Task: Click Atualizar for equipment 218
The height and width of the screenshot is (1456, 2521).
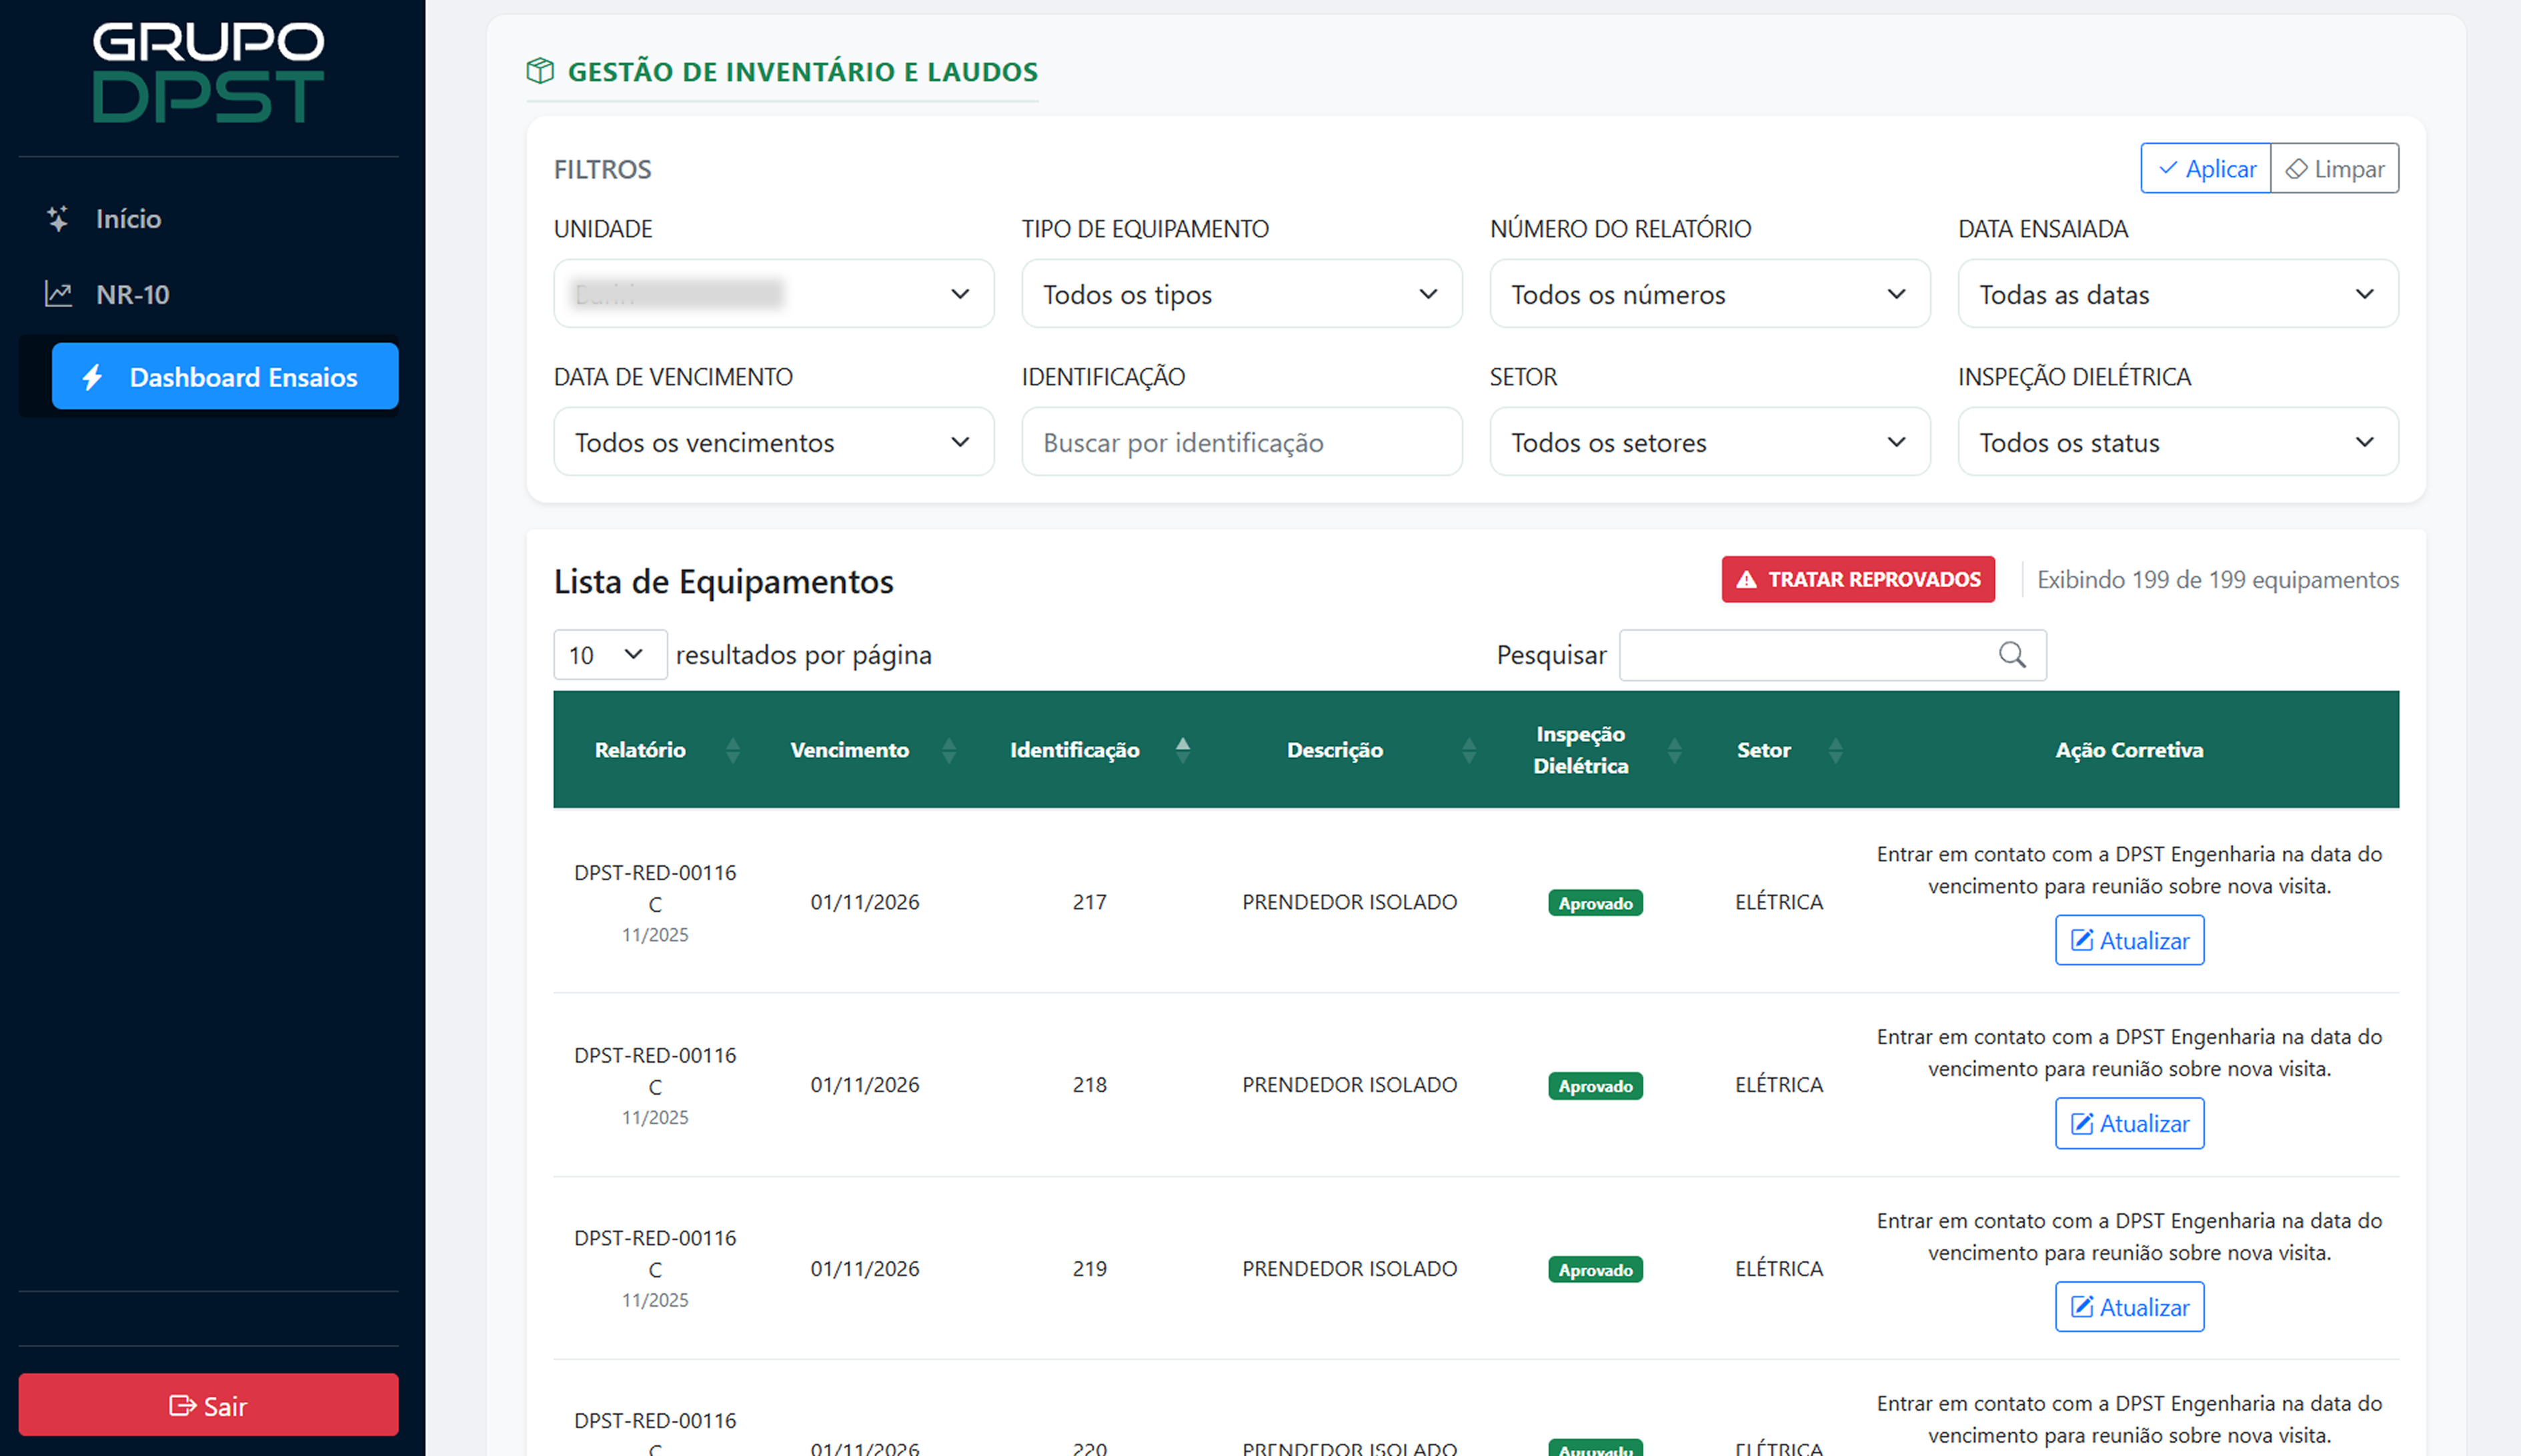Action: point(2129,1124)
